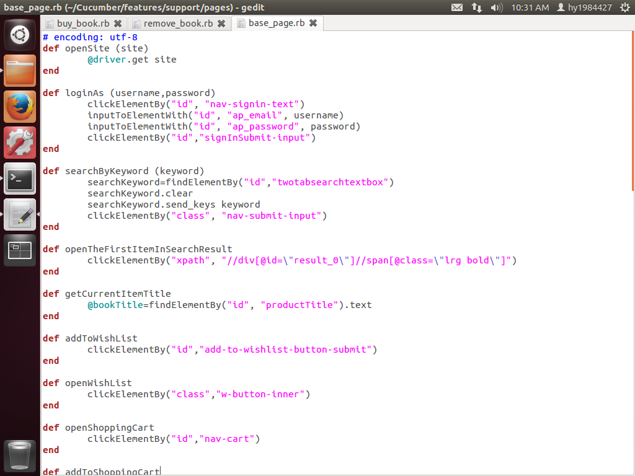Click the "ap_password" string
The width and height of the screenshot is (635, 476).
(263, 126)
